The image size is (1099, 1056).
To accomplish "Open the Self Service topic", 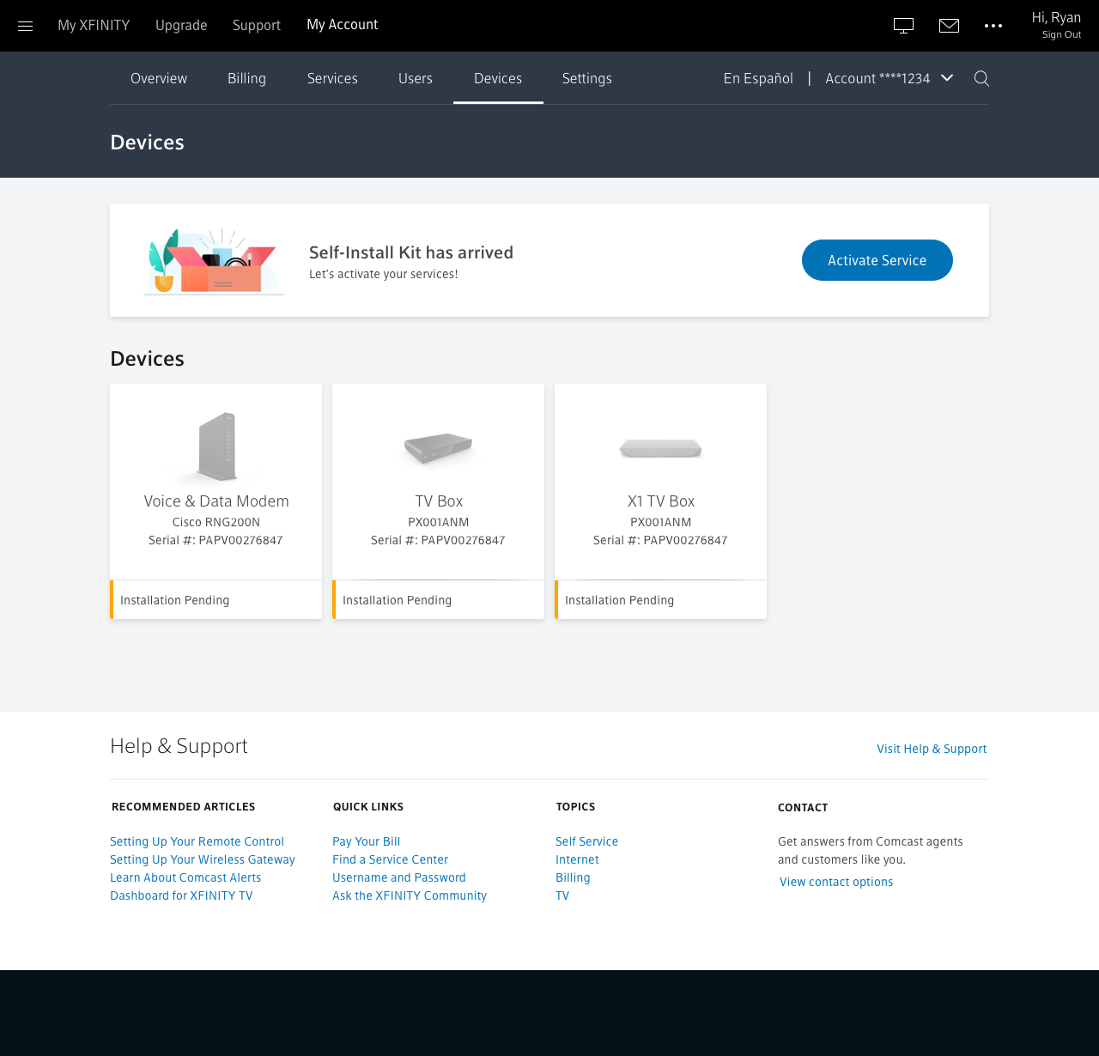I will 586,841.
